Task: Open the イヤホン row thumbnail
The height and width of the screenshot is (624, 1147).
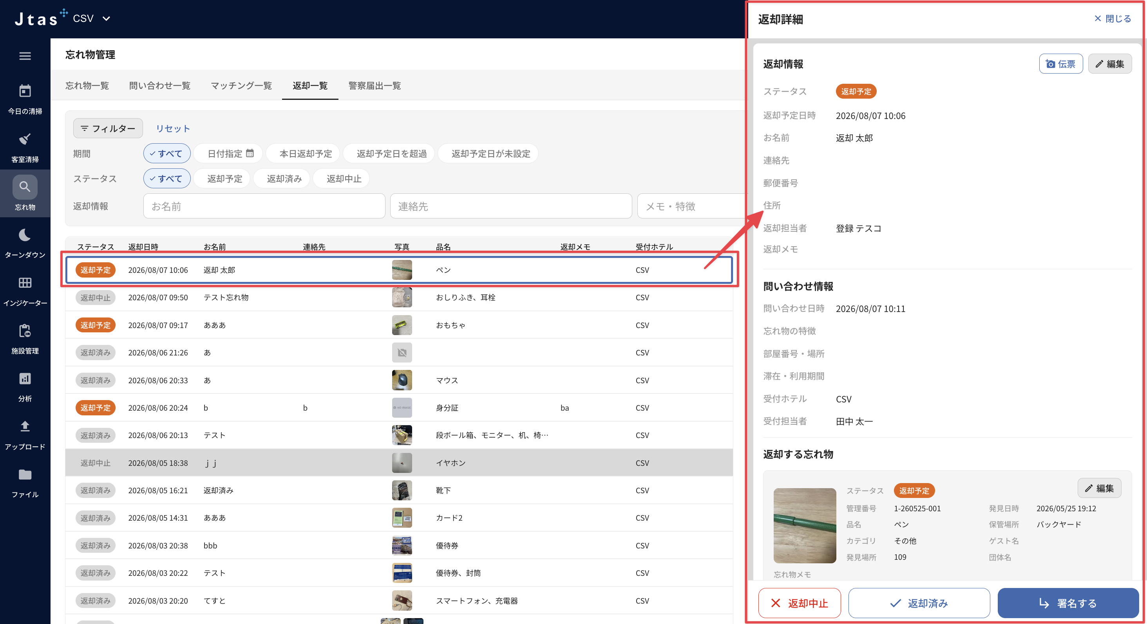Action: (x=402, y=463)
